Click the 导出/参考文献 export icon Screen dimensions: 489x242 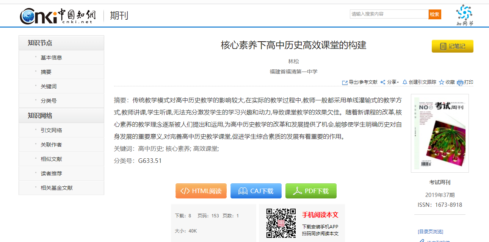coord(345,82)
